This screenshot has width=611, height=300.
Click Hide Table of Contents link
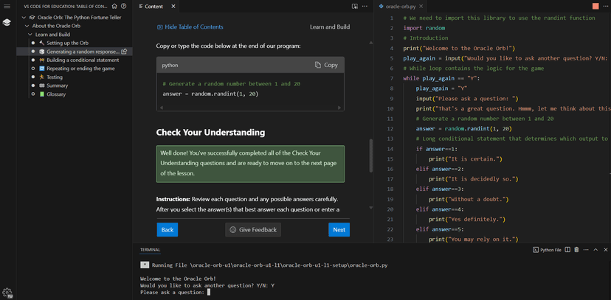pyautogui.click(x=190, y=27)
